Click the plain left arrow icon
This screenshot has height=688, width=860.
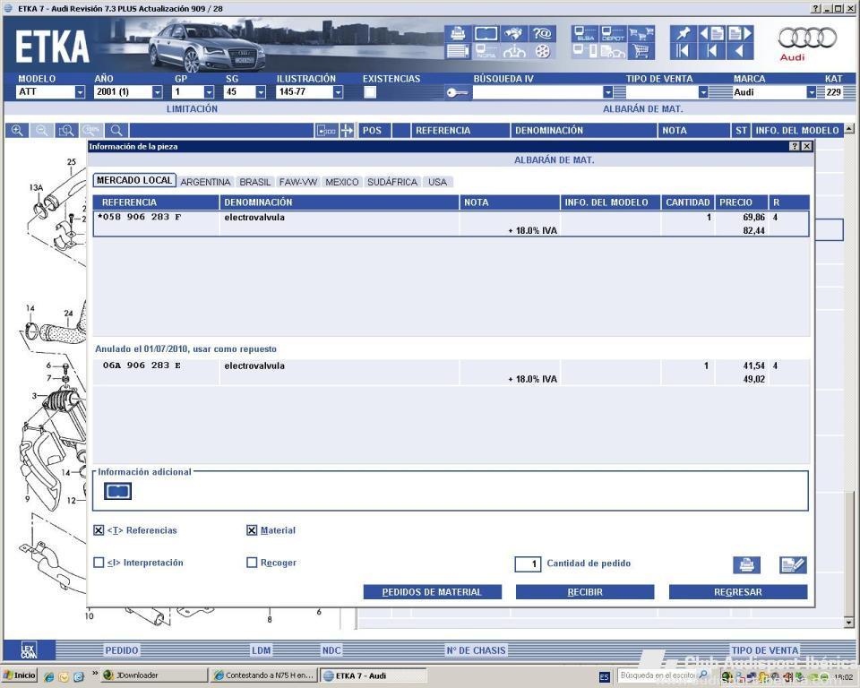740,52
